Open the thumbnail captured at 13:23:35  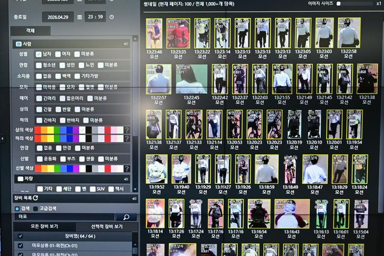point(178,33)
